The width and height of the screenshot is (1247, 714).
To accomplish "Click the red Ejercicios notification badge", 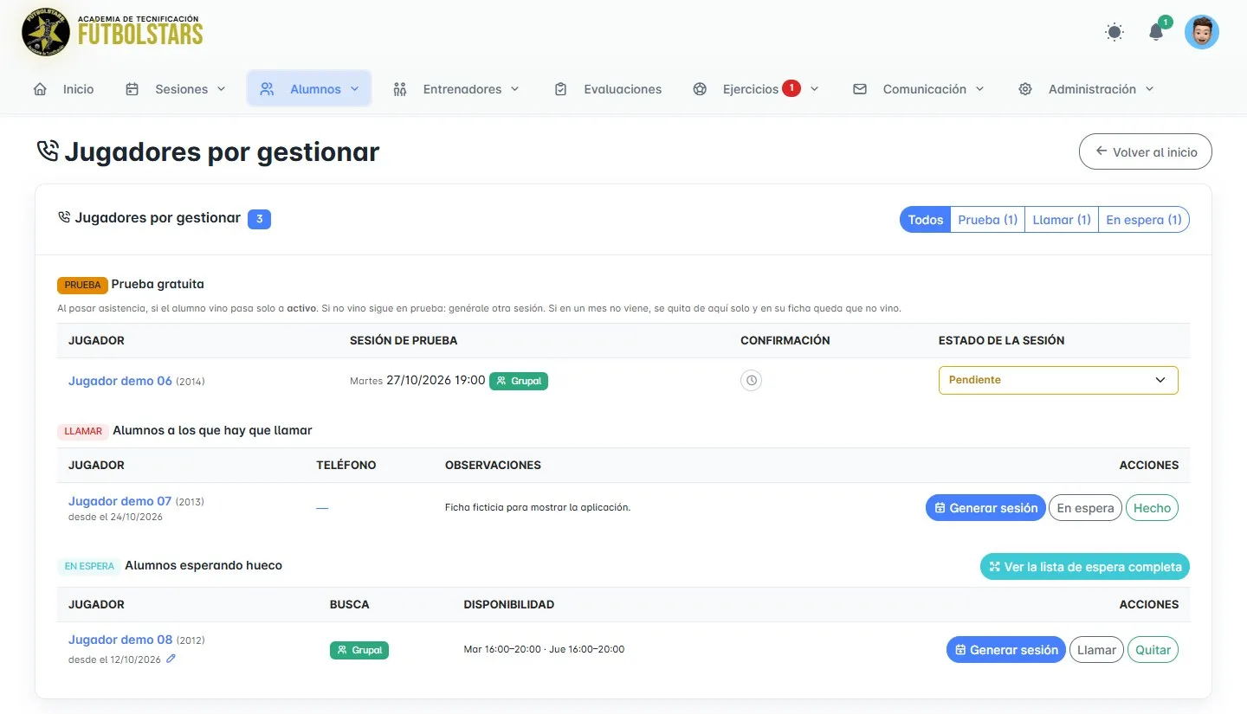I will pyautogui.click(x=791, y=87).
